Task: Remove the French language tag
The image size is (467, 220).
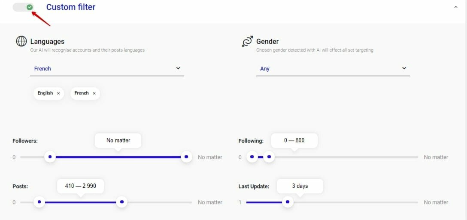Action: (x=94, y=93)
